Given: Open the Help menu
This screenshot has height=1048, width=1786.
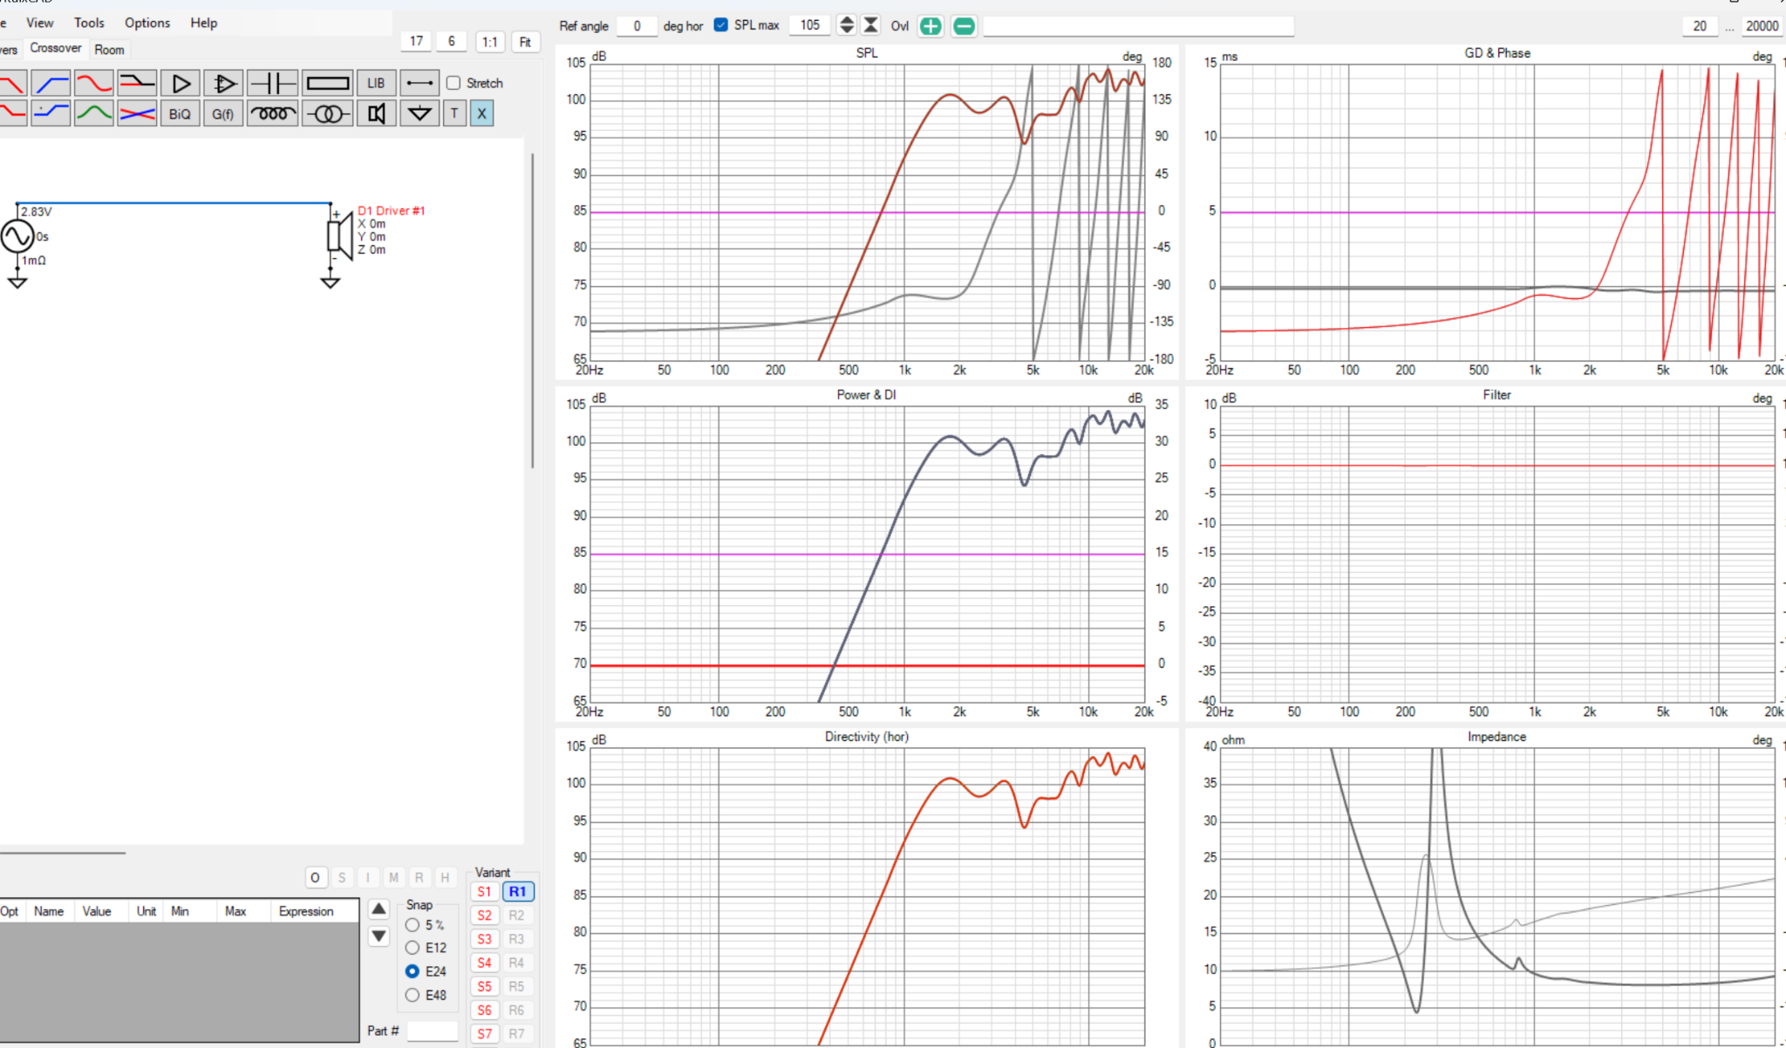Looking at the screenshot, I should pos(204,23).
